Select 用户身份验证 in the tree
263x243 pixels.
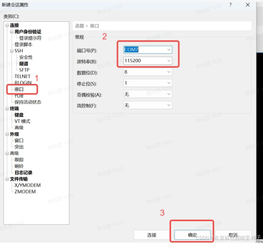(x=28, y=32)
